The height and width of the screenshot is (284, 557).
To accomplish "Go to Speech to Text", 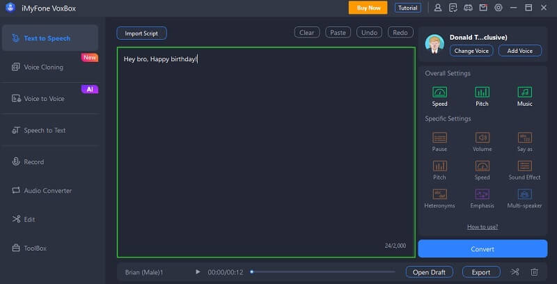I will coord(50,130).
